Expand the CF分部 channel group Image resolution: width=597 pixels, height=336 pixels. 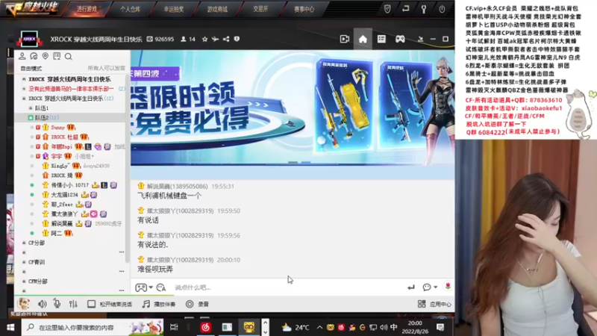25,243
